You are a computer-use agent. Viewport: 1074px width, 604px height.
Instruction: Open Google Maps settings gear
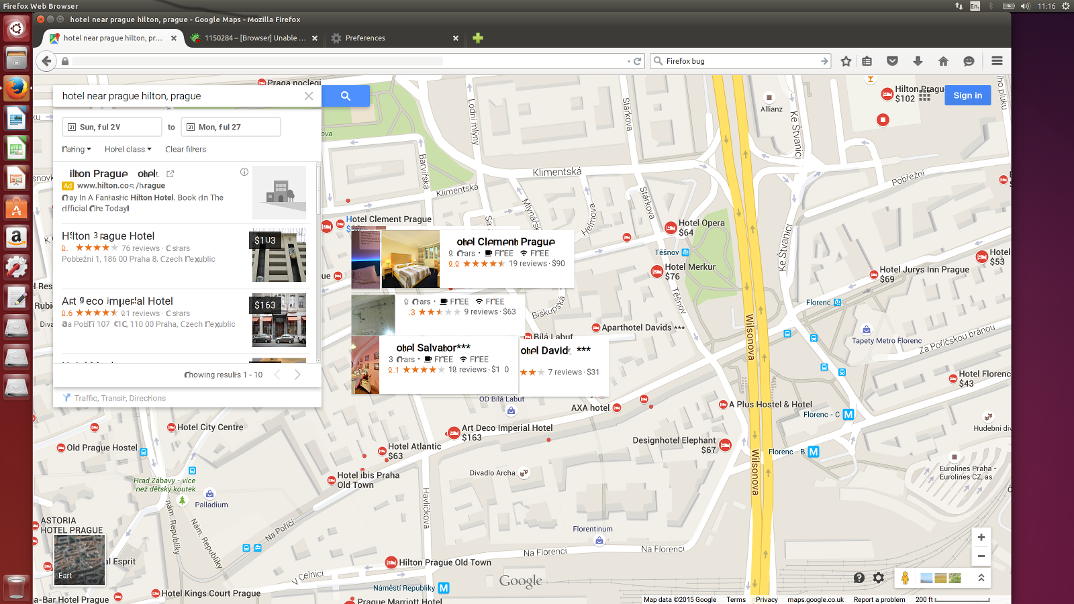[879, 578]
